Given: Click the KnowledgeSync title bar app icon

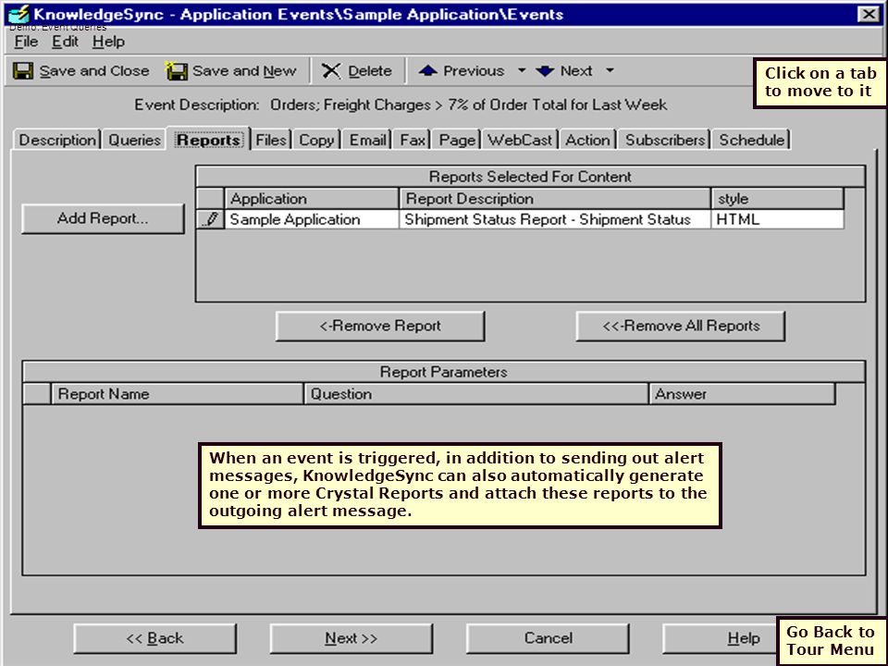Looking at the screenshot, I should [18, 14].
